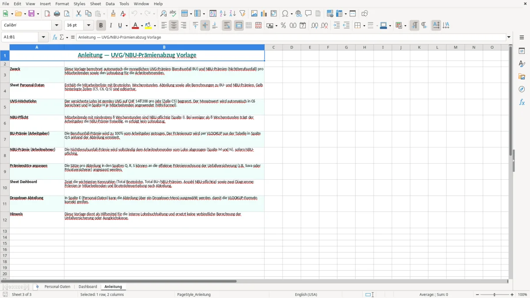Open sidebar Styles deck
The height and width of the screenshot is (298, 530).
(x=522, y=64)
